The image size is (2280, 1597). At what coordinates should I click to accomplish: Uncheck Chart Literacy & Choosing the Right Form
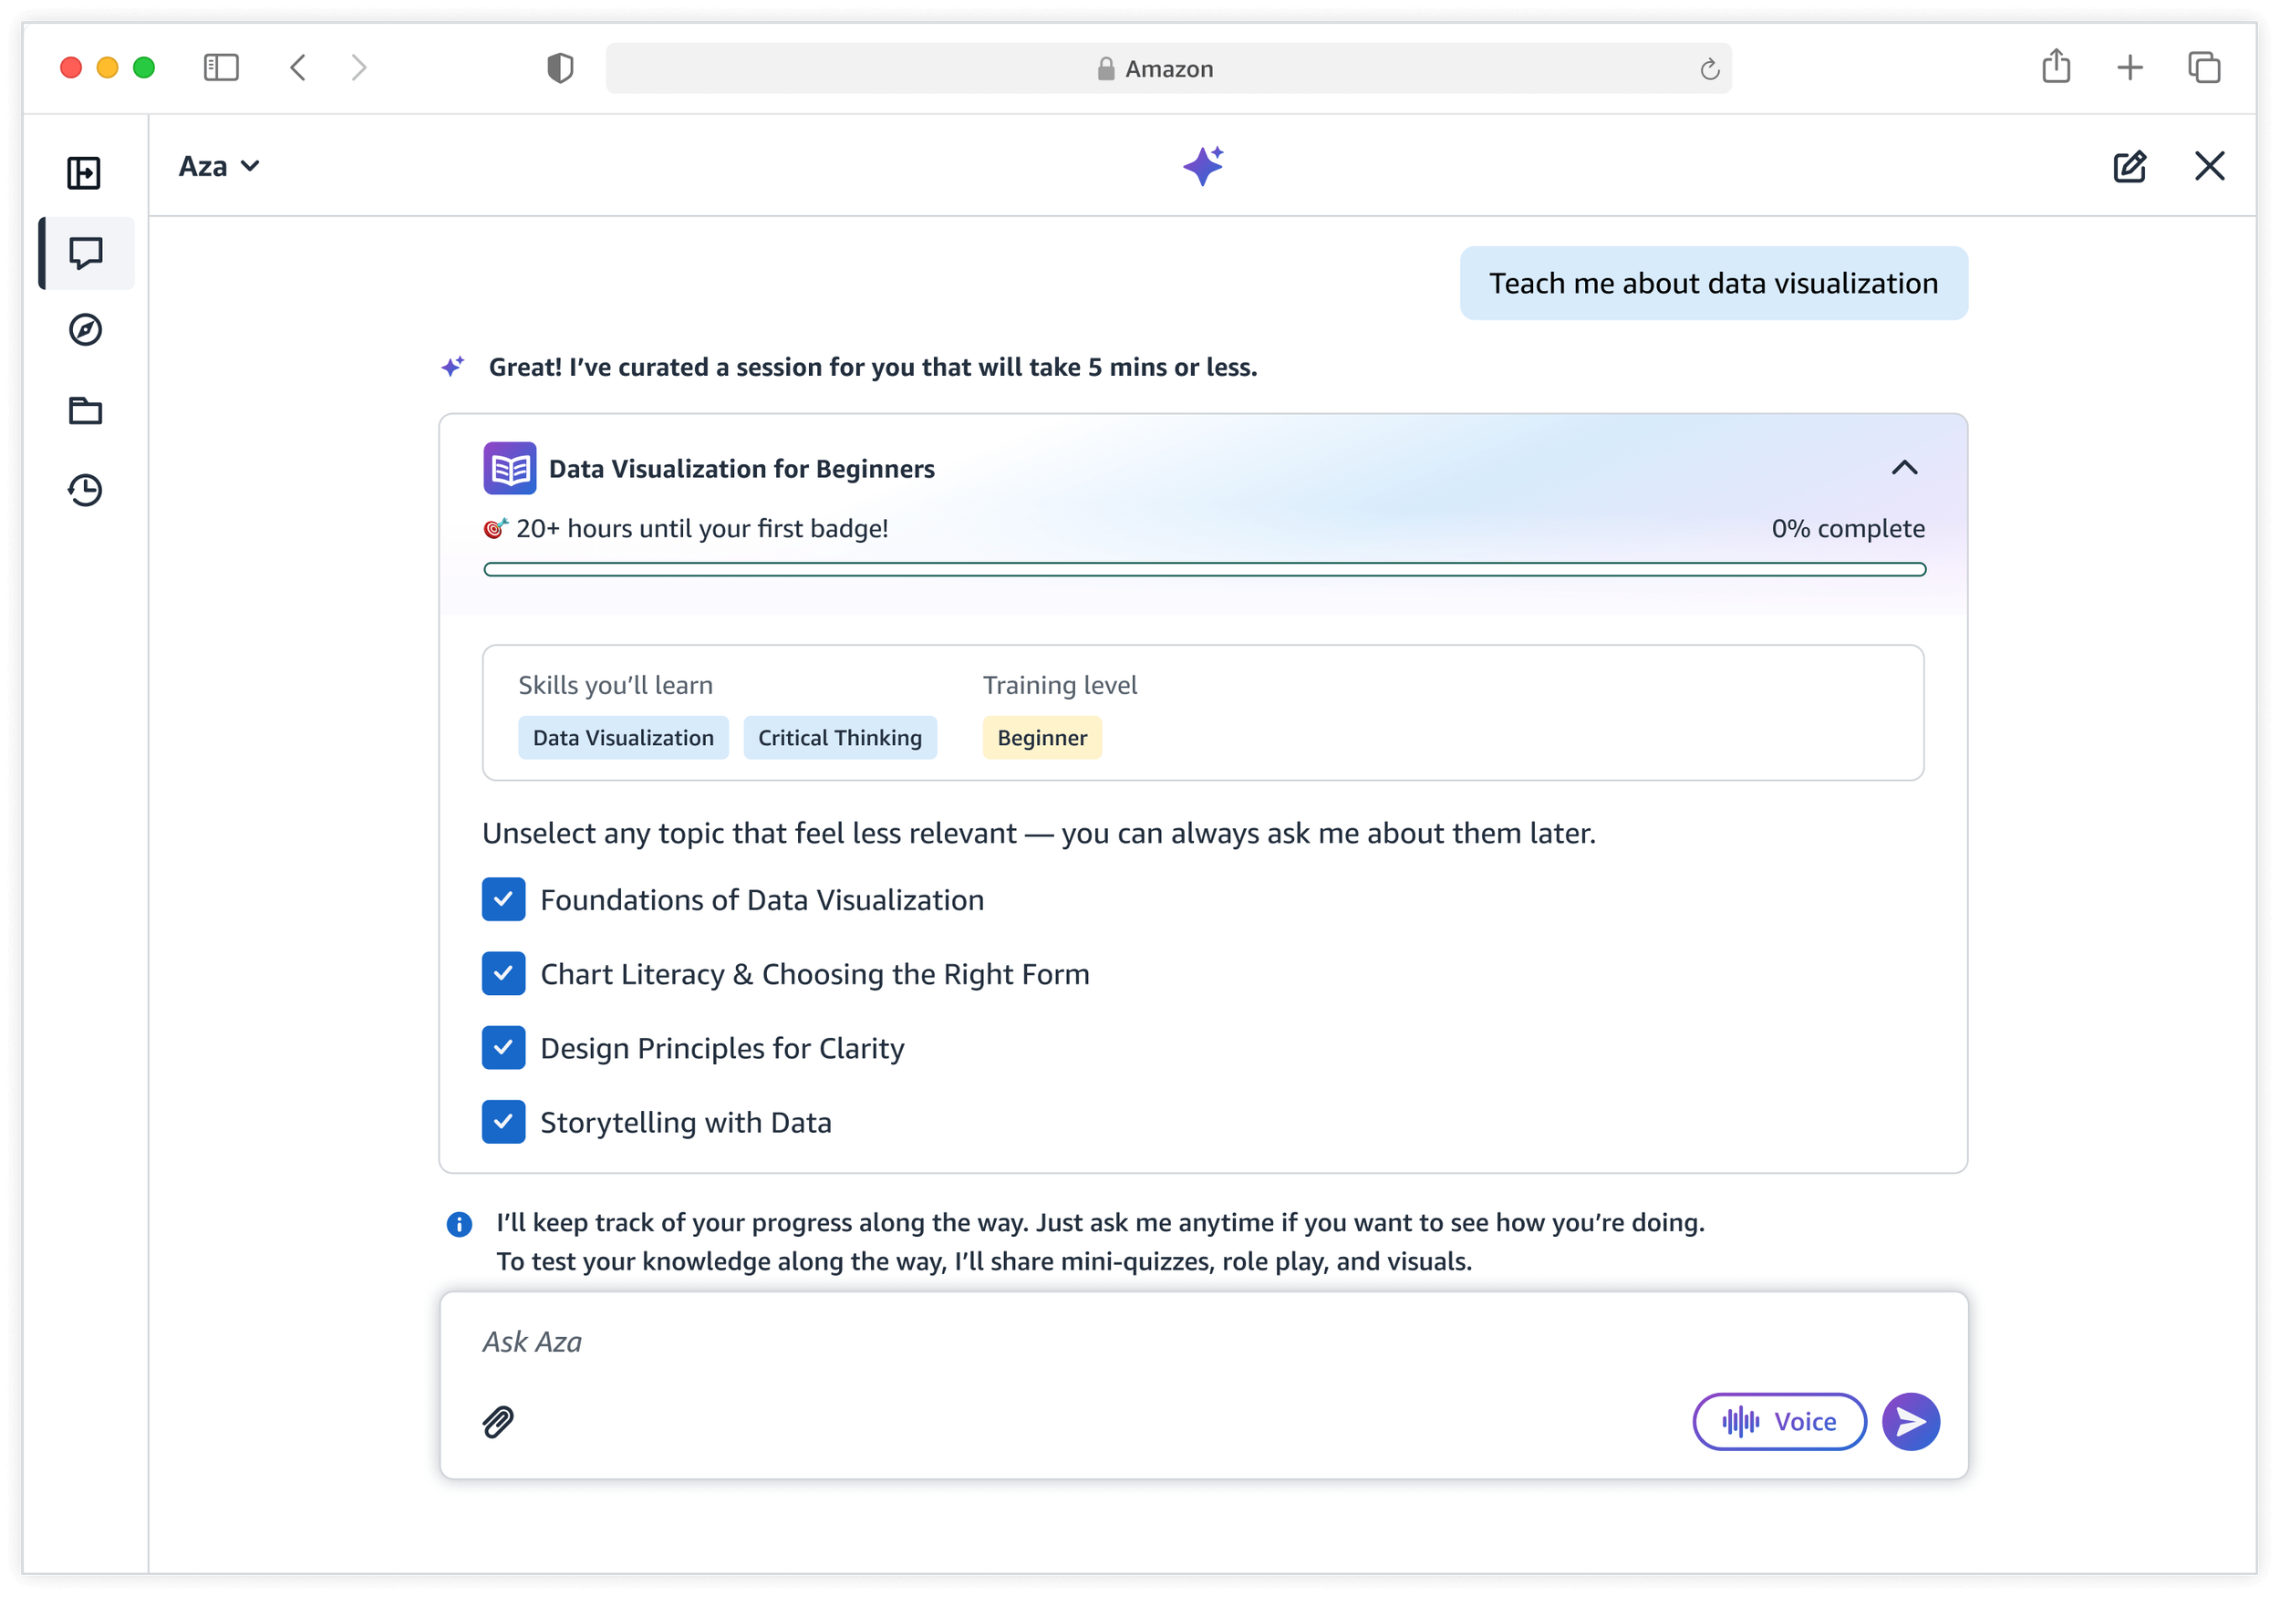[x=503, y=973]
